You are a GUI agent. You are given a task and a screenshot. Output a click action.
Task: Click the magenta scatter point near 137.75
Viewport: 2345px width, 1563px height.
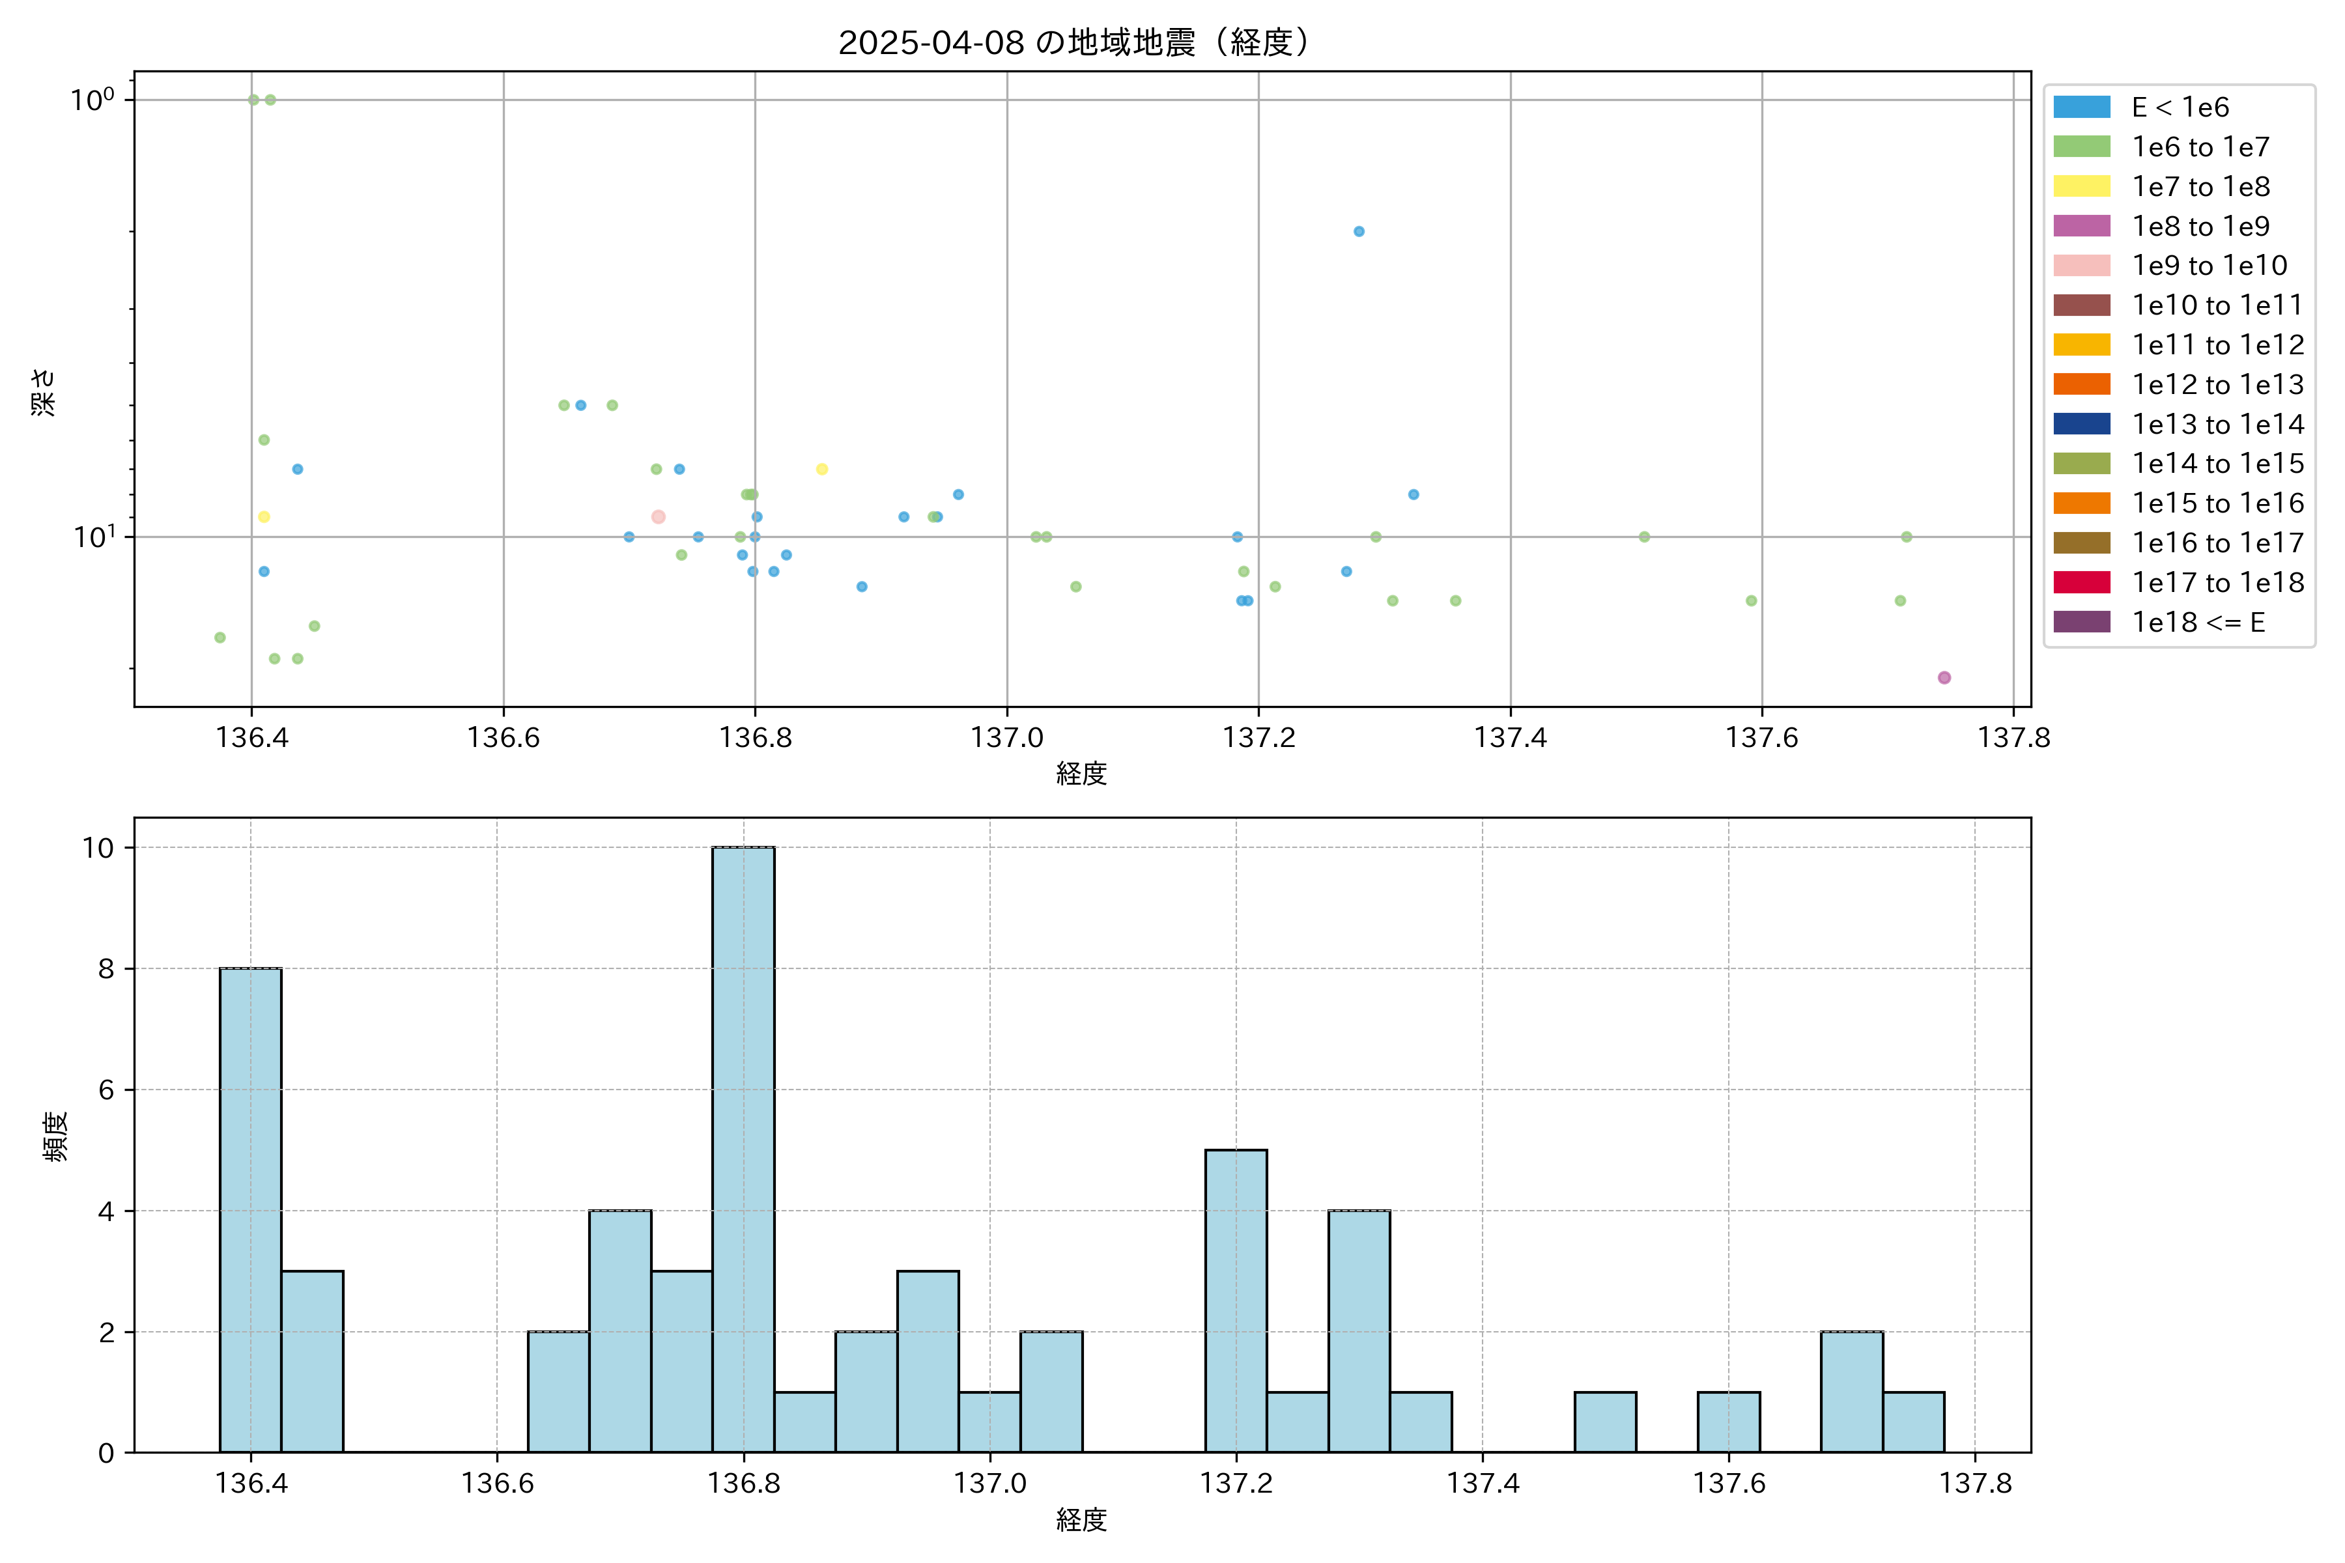(x=1943, y=678)
